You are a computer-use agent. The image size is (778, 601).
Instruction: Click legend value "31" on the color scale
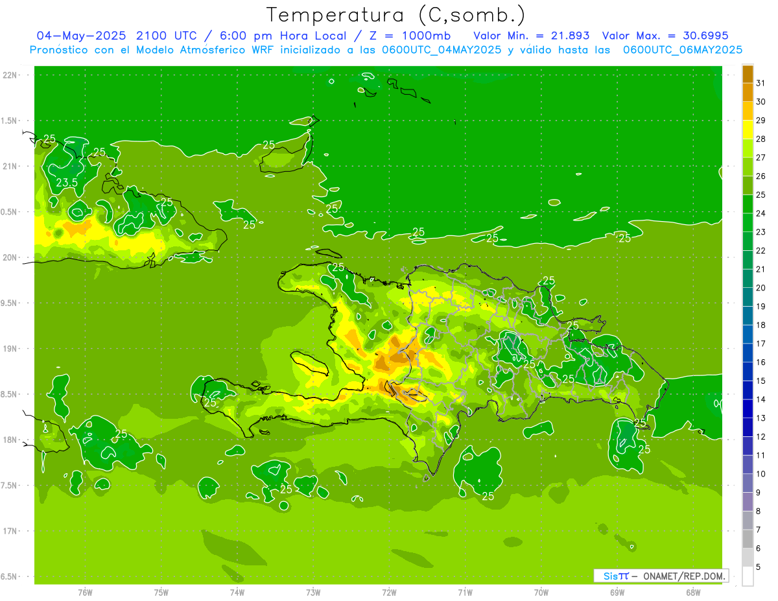(761, 83)
